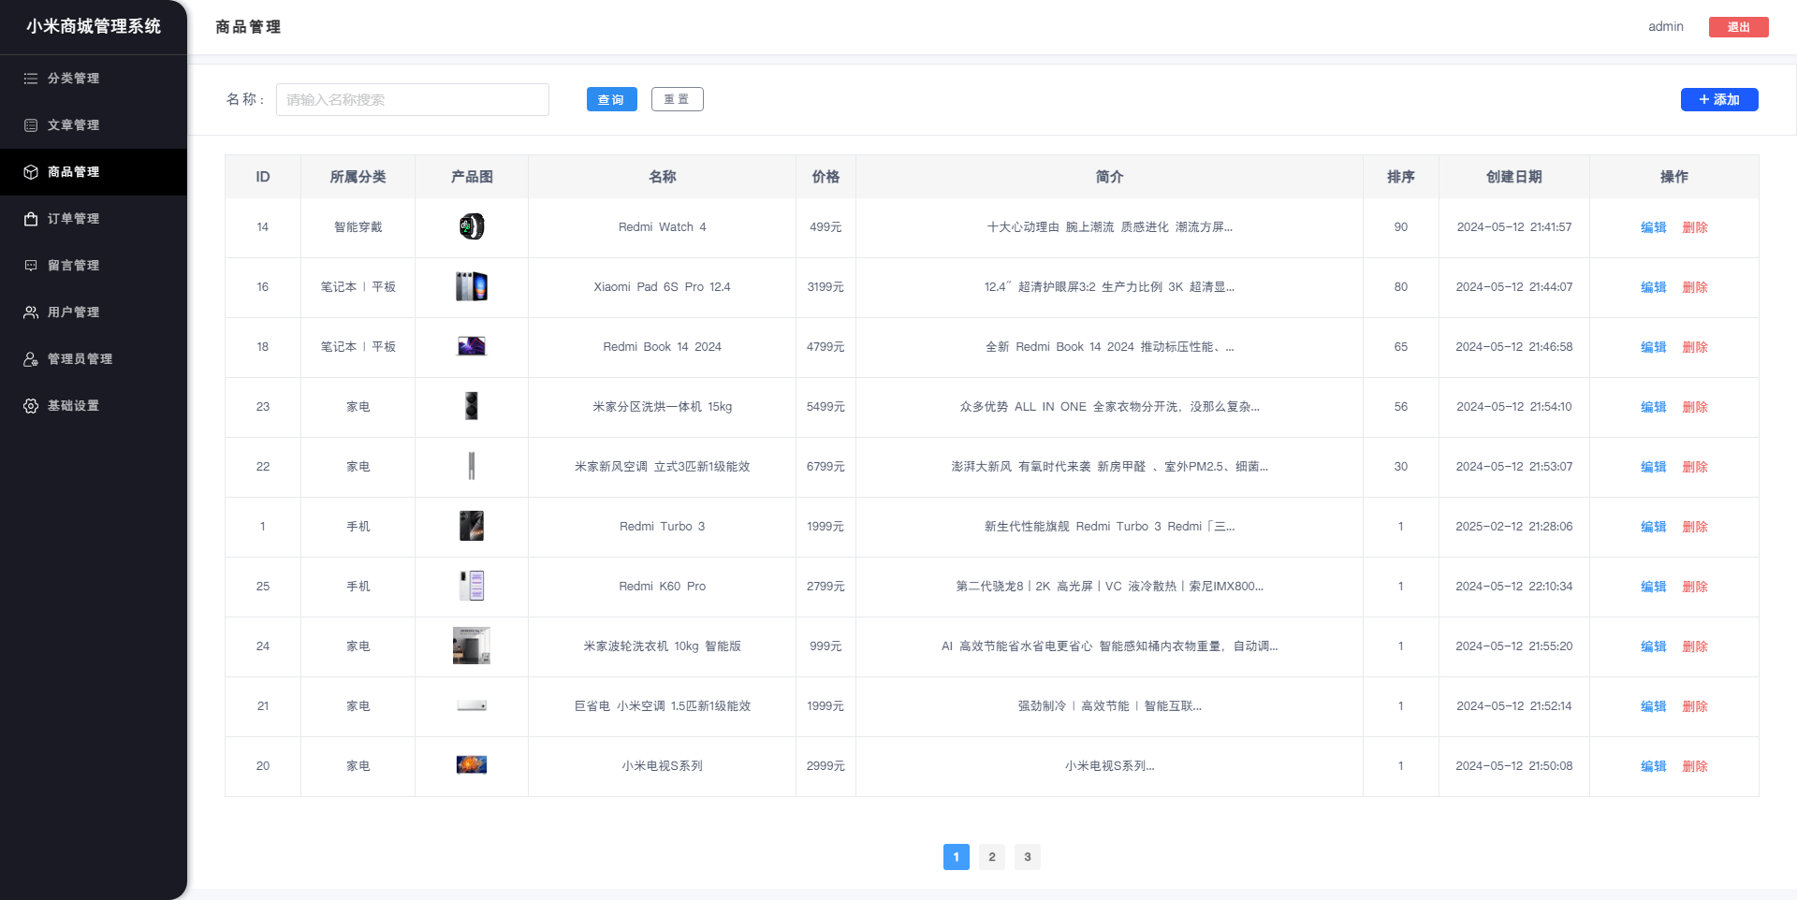
Task: Click the 价格 column header
Action: tap(825, 177)
